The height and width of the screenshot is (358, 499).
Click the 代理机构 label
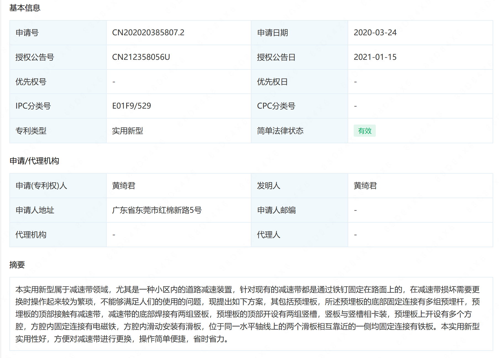click(31, 235)
